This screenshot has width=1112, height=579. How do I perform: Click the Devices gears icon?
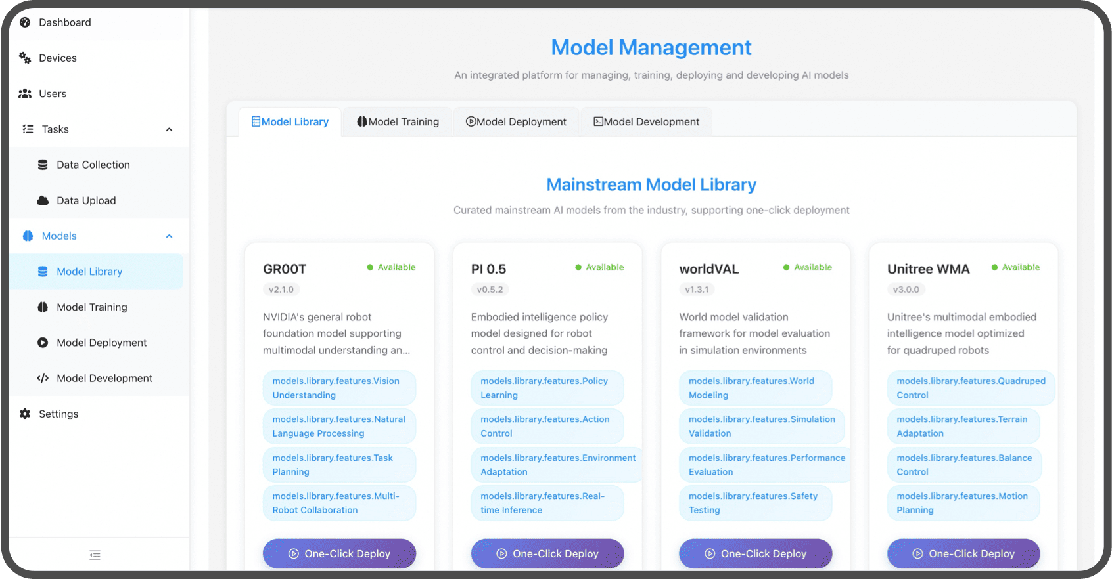(x=25, y=58)
